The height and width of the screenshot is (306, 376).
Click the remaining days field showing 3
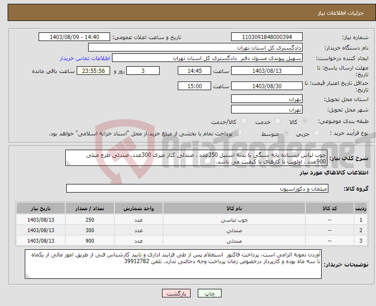coord(143,71)
